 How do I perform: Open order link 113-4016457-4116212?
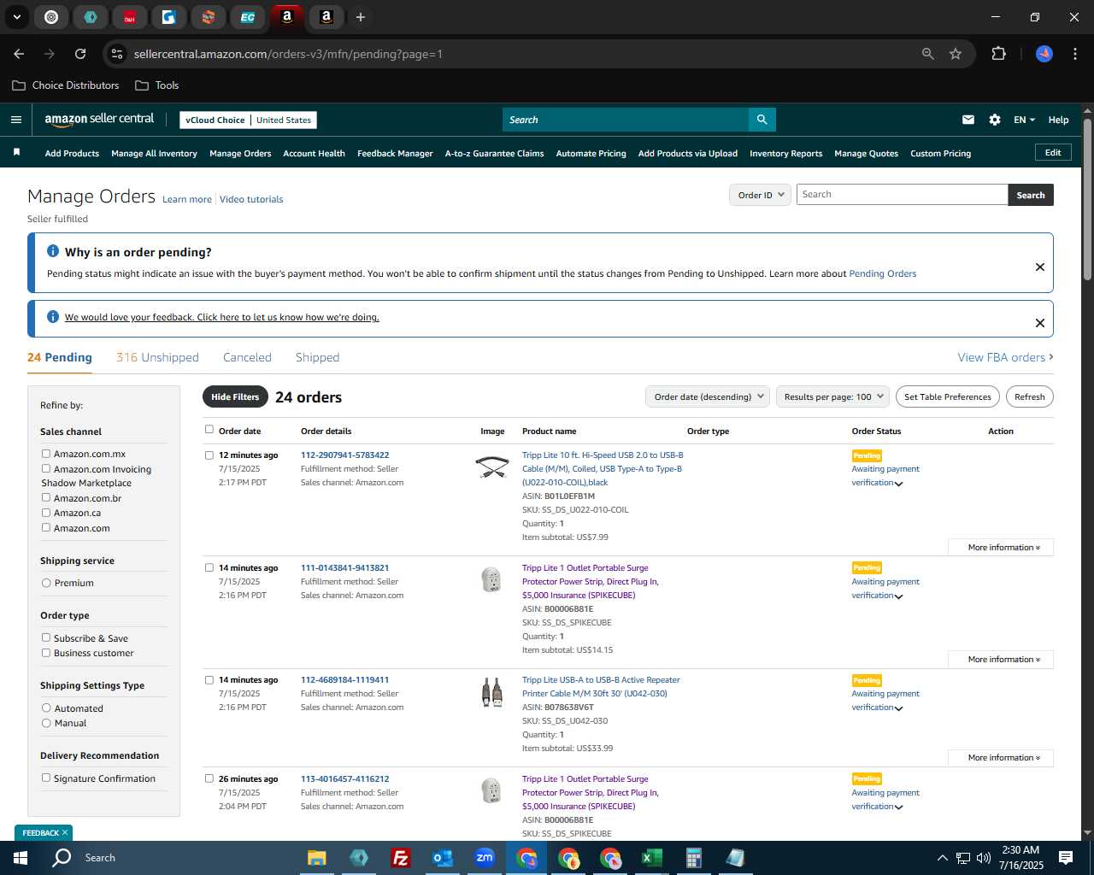click(x=344, y=779)
